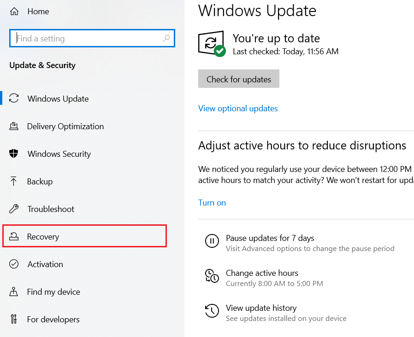Click the search magnifier icon
Viewport: 414px width, 337px height.
[166, 39]
